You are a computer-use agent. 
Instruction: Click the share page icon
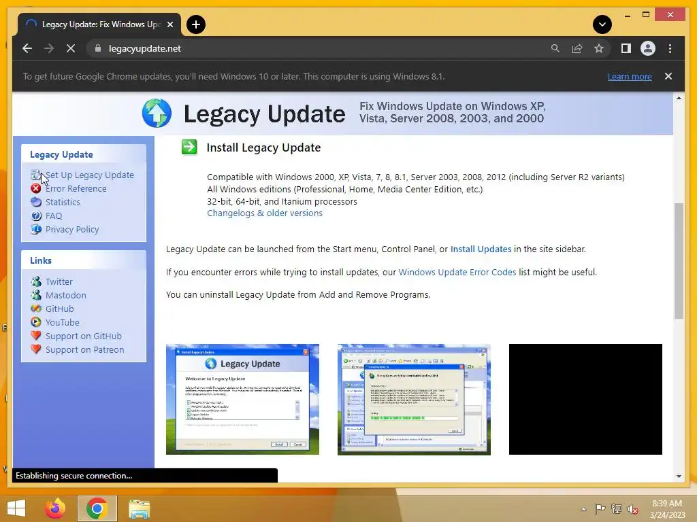click(x=577, y=48)
